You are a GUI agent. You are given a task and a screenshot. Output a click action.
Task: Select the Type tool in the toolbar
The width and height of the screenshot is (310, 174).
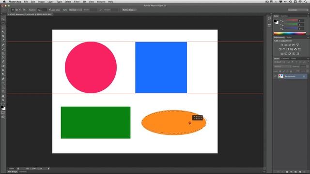(3, 83)
